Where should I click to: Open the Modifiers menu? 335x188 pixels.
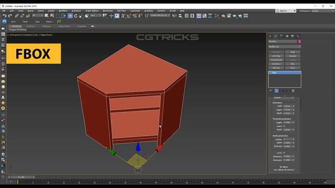63,10
